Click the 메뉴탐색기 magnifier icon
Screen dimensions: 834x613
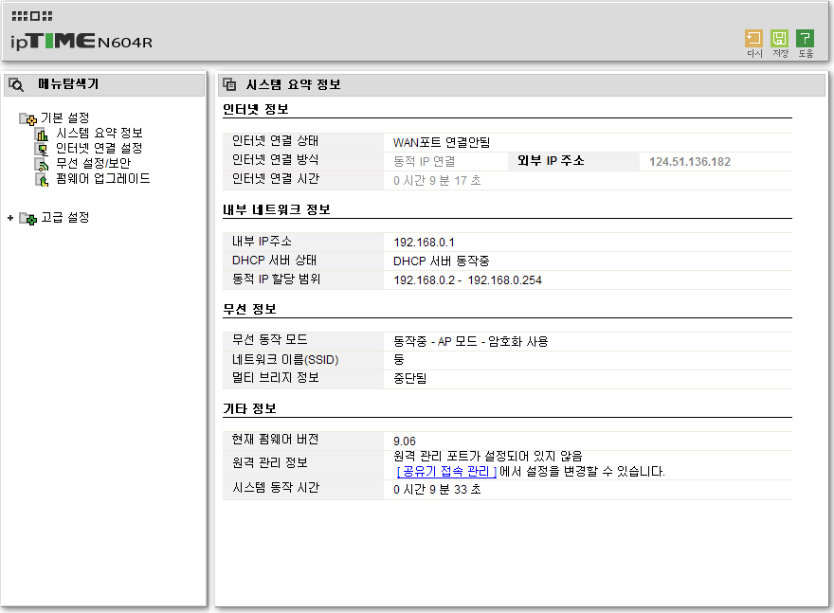[x=16, y=84]
